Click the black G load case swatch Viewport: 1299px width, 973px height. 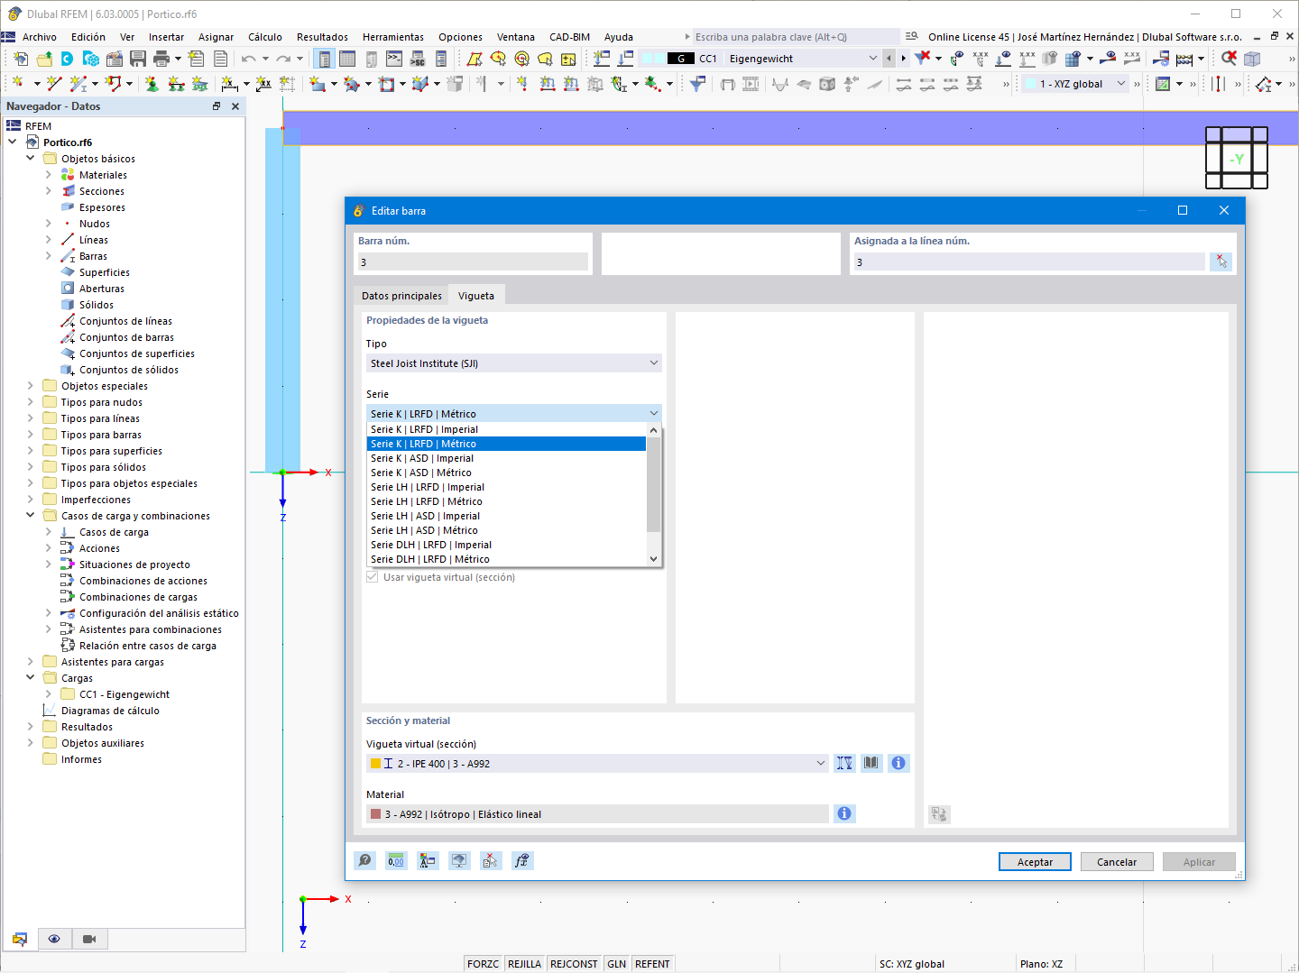tap(680, 59)
